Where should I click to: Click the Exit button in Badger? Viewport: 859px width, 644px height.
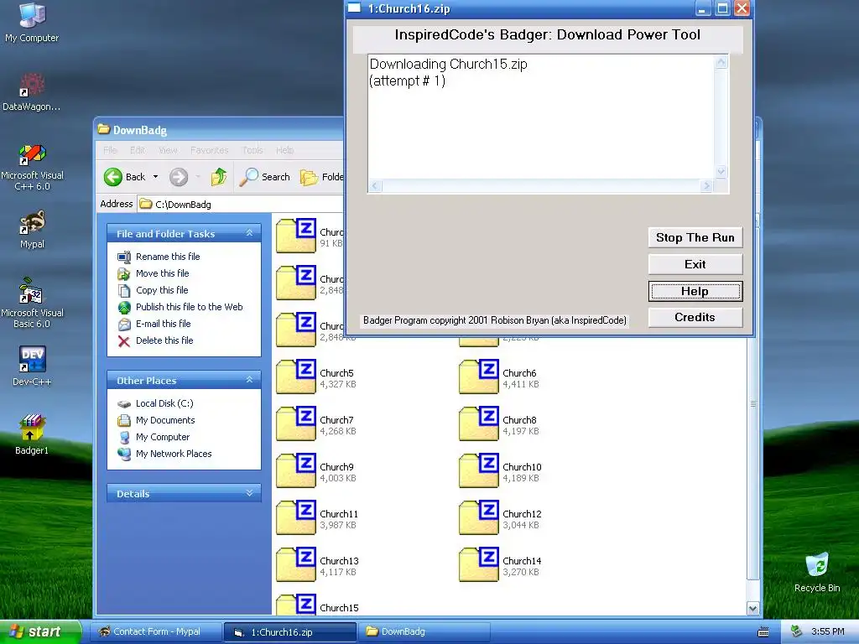pyautogui.click(x=695, y=264)
